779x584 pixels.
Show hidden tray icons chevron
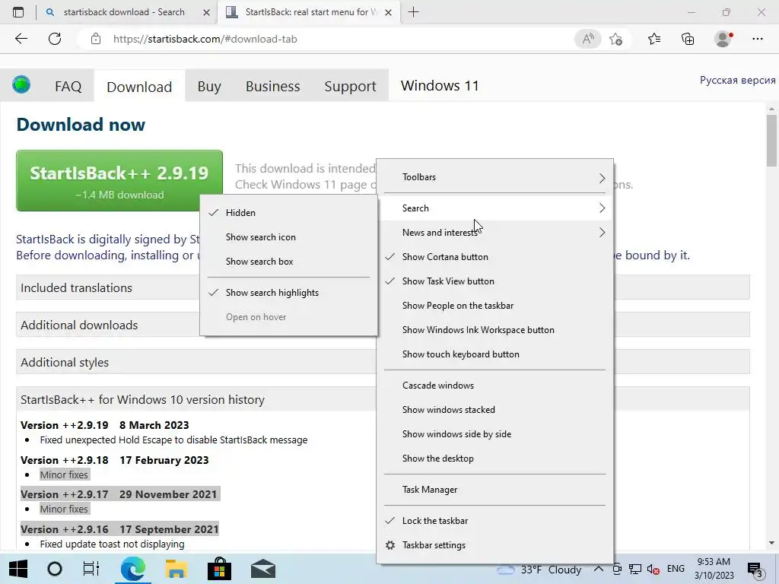point(599,569)
